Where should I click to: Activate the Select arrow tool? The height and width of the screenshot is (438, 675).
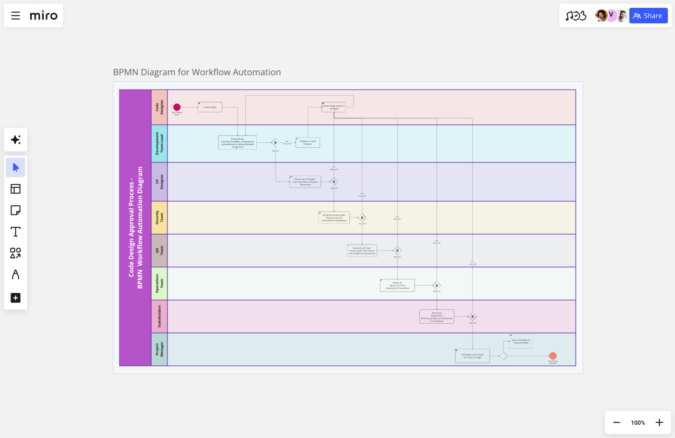coord(16,167)
